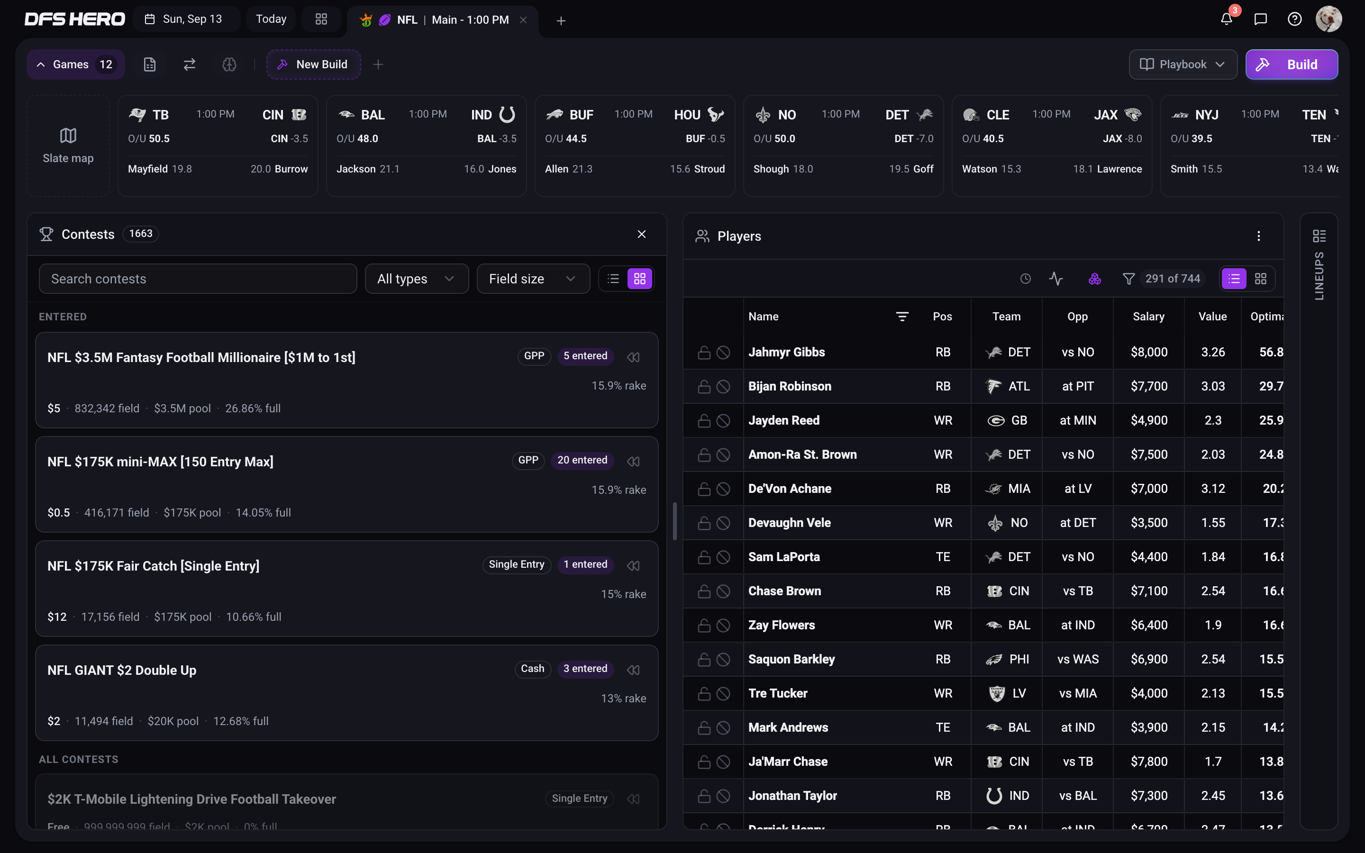Viewport: 1365px width, 853px height.
Task: Open the chat messages icon
Action: click(x=1261, y=19)
